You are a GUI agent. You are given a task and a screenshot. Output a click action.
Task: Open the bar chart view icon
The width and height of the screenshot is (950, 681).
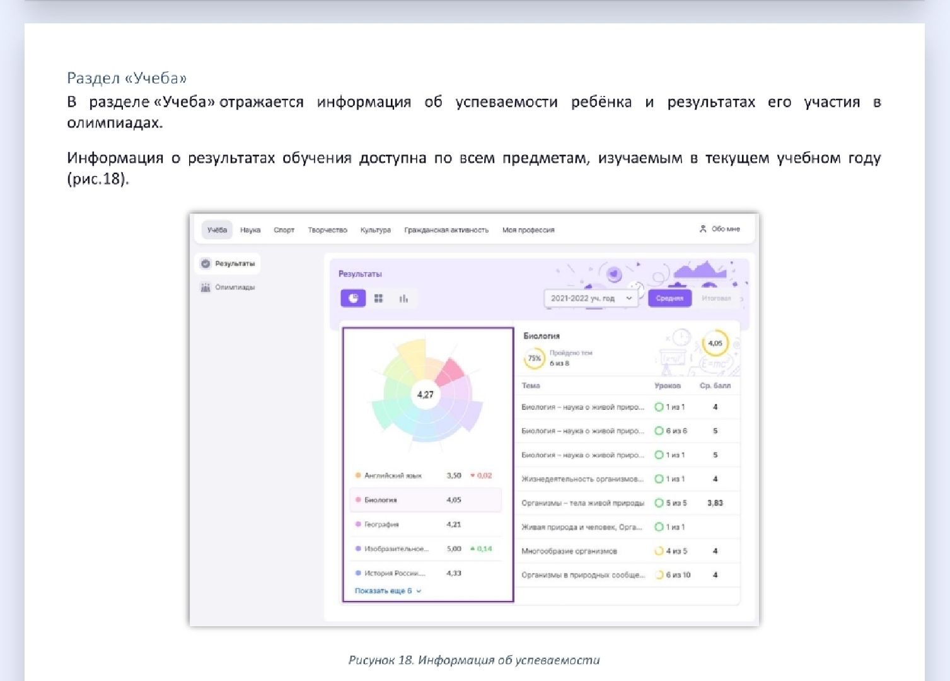[x=403, y=298]
